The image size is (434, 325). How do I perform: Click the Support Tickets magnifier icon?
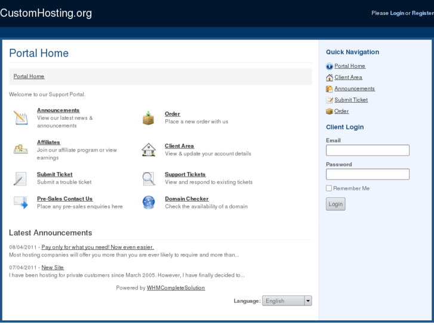pos(149,179)
